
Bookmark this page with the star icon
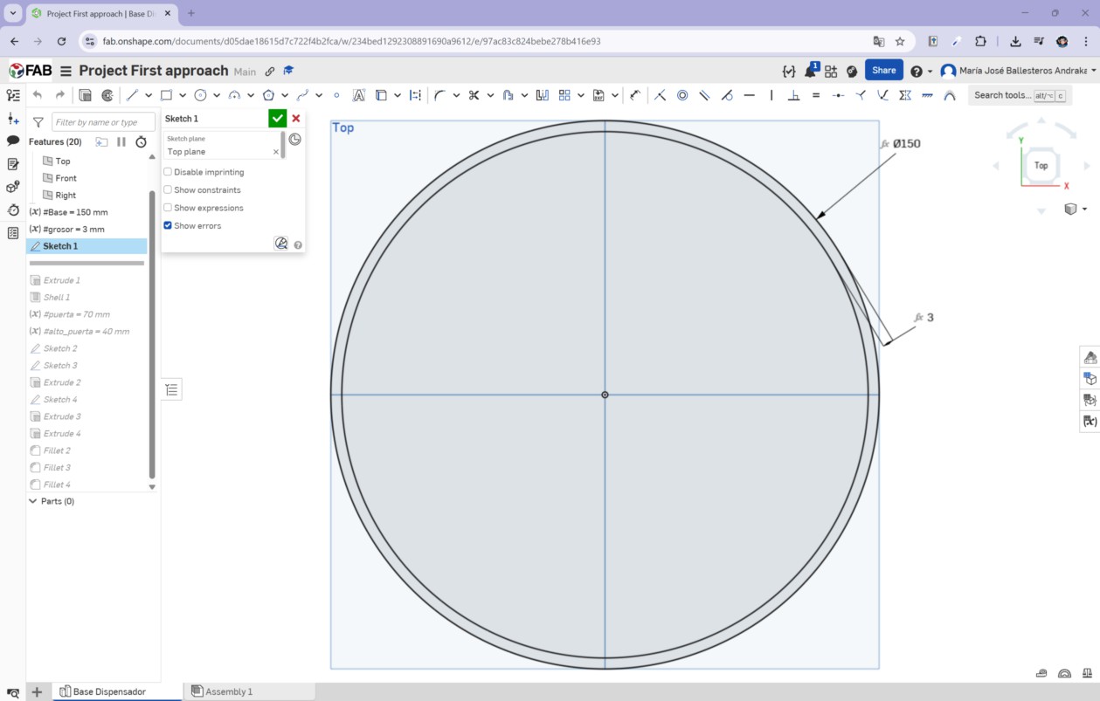click(x=900, y=41)
